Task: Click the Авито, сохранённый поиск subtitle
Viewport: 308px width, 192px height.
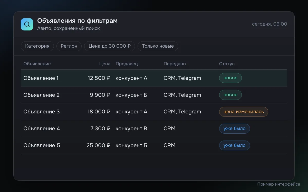Action: [69, 28]
